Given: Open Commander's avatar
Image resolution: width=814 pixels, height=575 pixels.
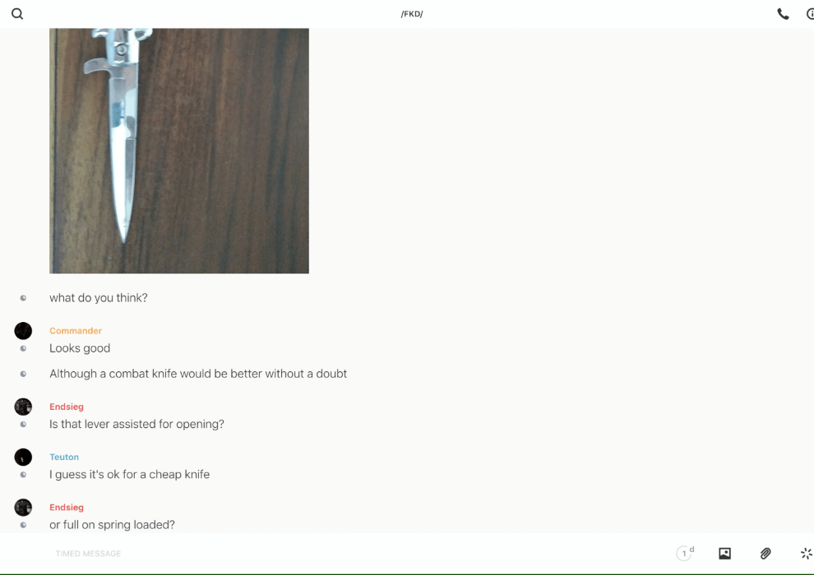Looking at the screenshot, I should [x=23, y=331].
